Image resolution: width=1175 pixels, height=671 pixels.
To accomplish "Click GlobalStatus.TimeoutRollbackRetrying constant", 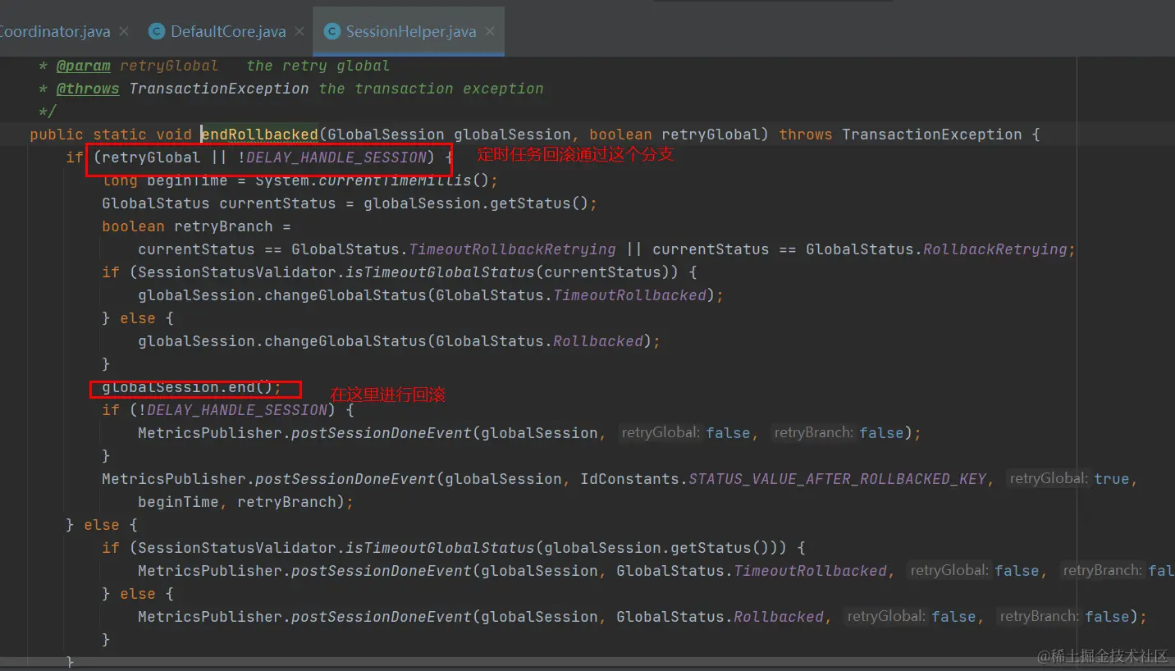I will coord(454,249).
